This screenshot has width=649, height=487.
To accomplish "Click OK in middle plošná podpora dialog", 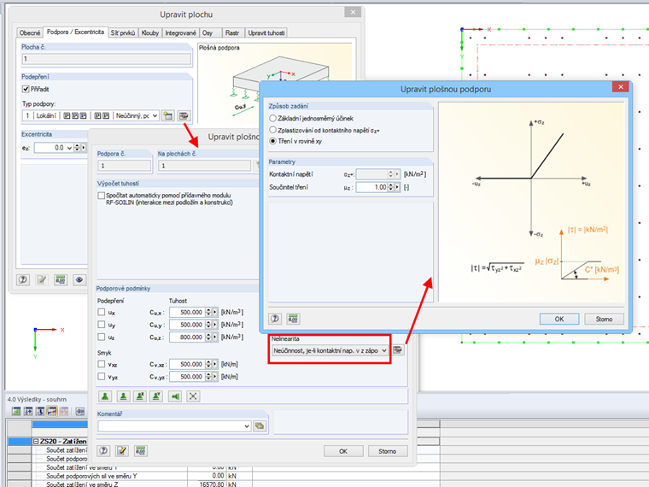I will 343,451.
